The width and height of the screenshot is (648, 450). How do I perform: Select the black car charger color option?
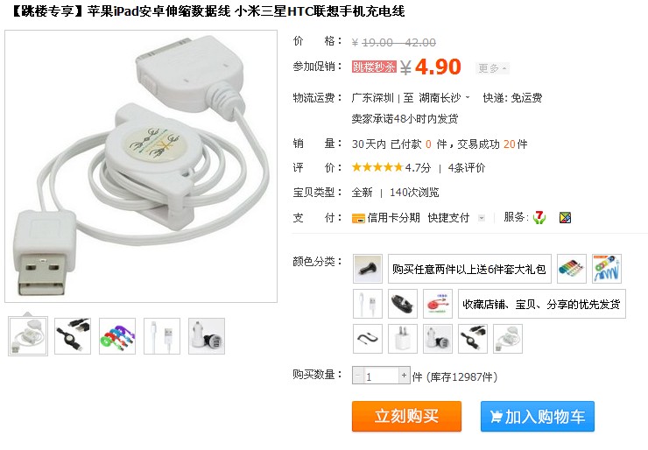pyautogui.click(x=368, y=269)
